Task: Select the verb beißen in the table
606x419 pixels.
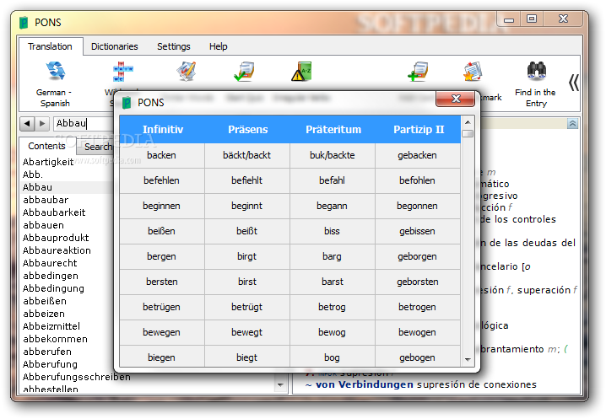Action: coord(161,231)
